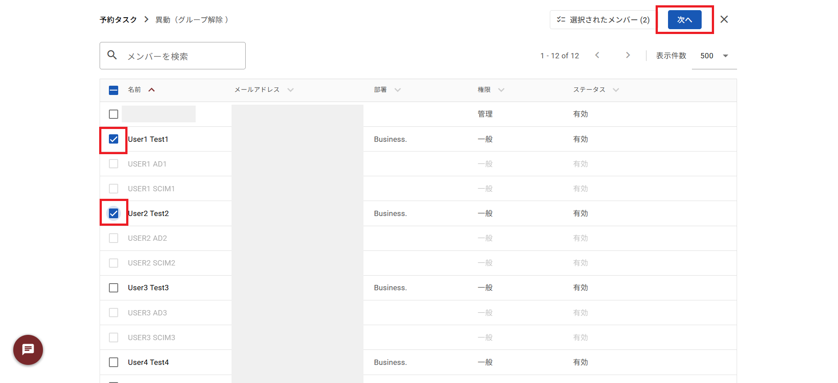Check the User3 Test3 checkbox
Viewport: 838px width, 383px height.
113,288
